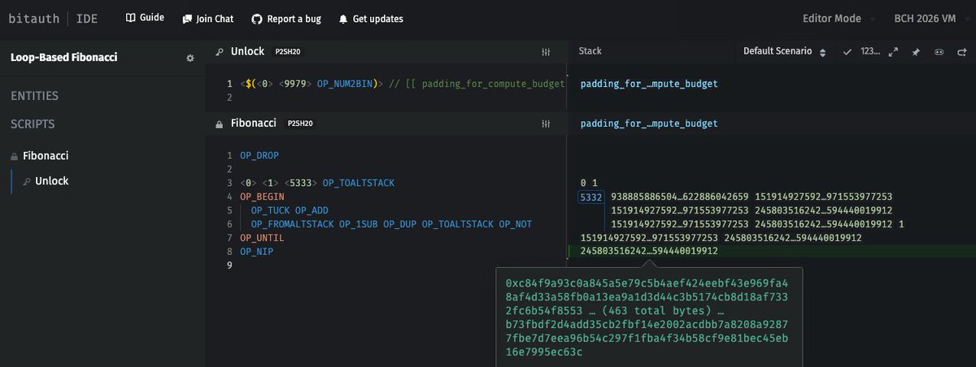Viewport: 976px width, 367px height.
Task: Click OP_BEGIN on line 4
Action: click(x=261, y=196)
